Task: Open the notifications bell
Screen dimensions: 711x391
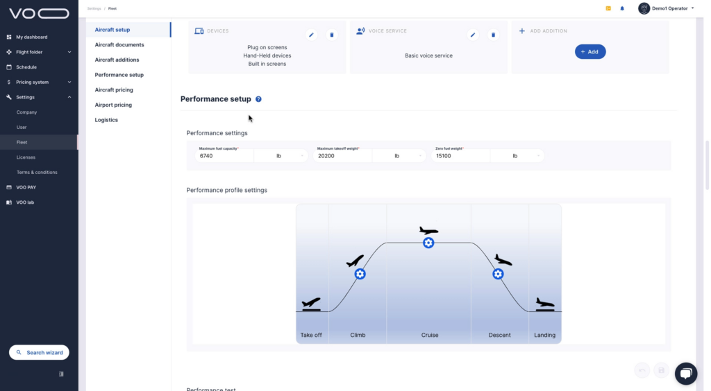Action: [x=622, y=8]
